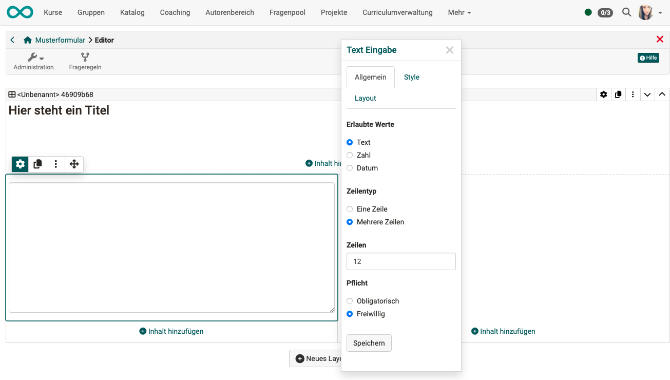The height and width of the screenshot is (380, 670).
Task: Open the search magnifier icon
Action: click(626, 12)
